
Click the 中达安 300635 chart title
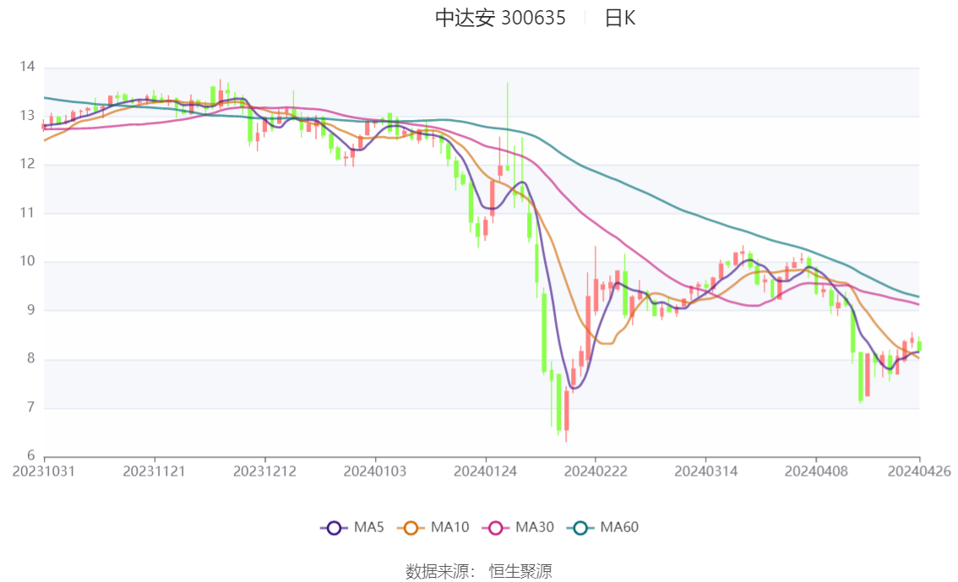(x=500, y=19)
